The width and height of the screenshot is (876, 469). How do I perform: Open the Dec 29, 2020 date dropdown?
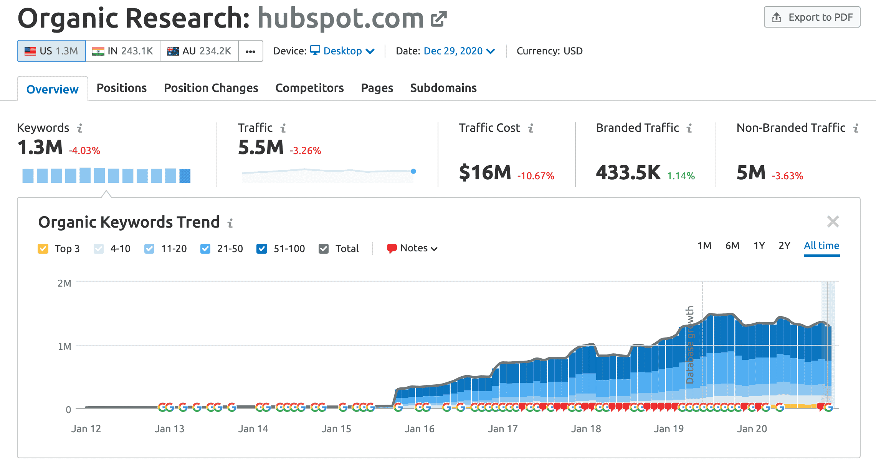point(459,51)
